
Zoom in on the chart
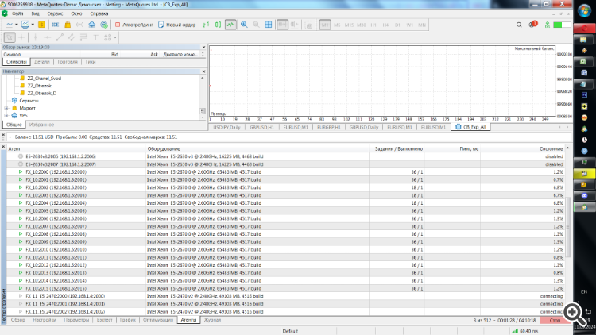(x=244, y=25)
